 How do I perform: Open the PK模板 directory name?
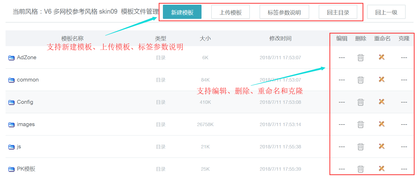click(26, 169)
